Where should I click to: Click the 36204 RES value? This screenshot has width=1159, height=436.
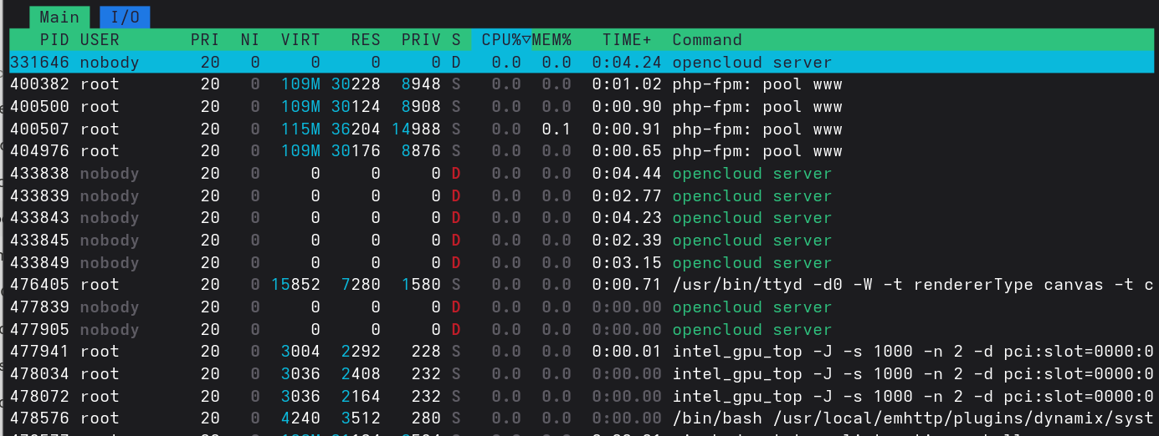pyautogui.click(x=356, y=129)
